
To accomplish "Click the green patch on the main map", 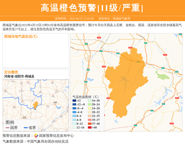I will (161, 75).
